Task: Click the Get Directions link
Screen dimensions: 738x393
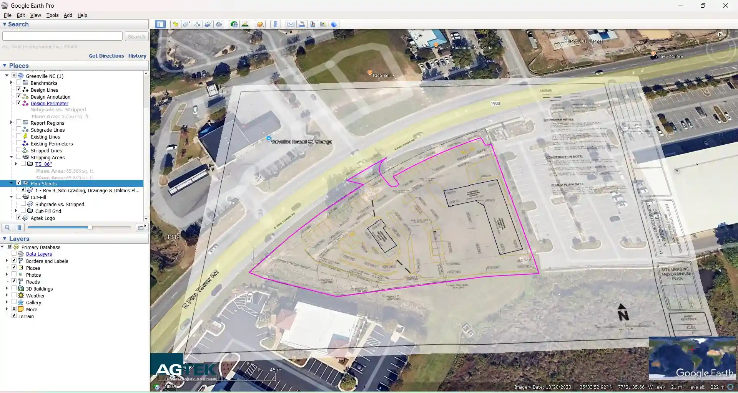Action: pos(106,56)
